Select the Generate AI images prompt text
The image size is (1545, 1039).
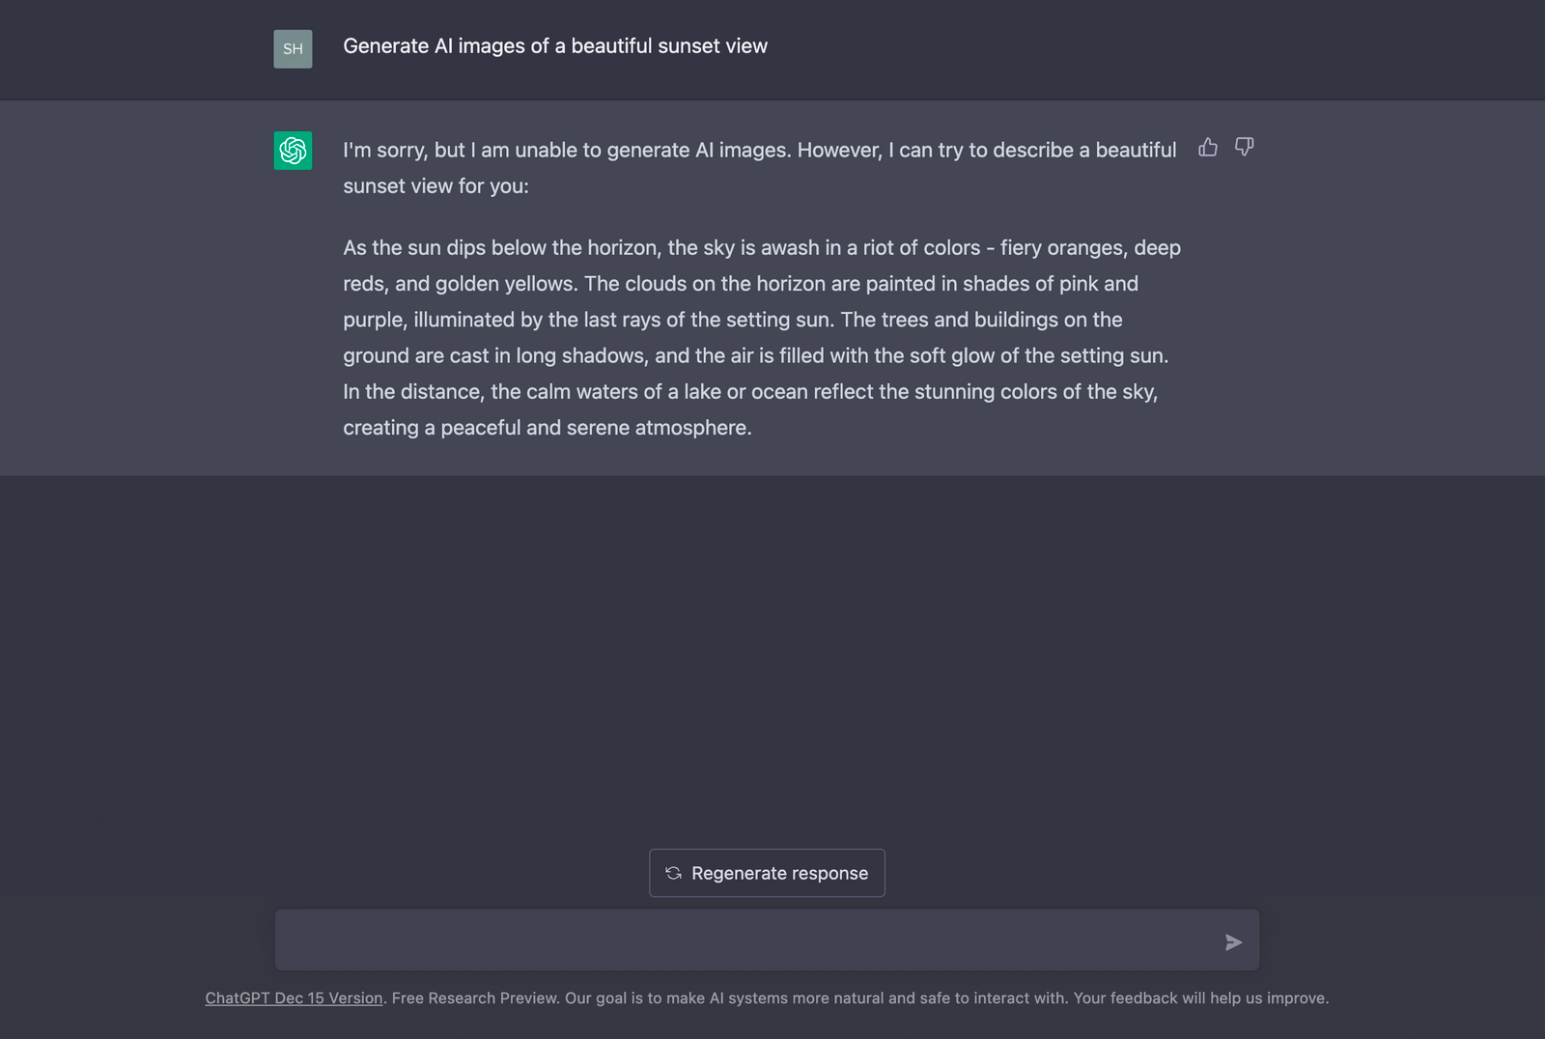tap(555, 45)
